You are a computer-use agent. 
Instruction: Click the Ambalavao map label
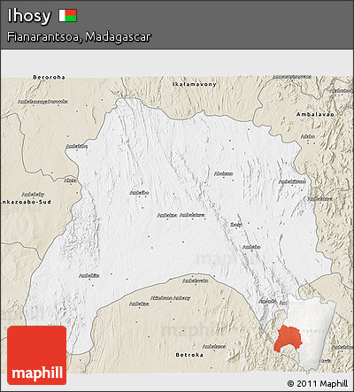coord(315,114)
